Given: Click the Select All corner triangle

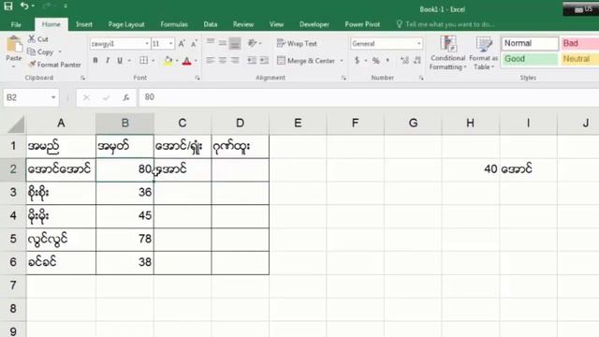Looking at the screenshot, I should (16, 125).
